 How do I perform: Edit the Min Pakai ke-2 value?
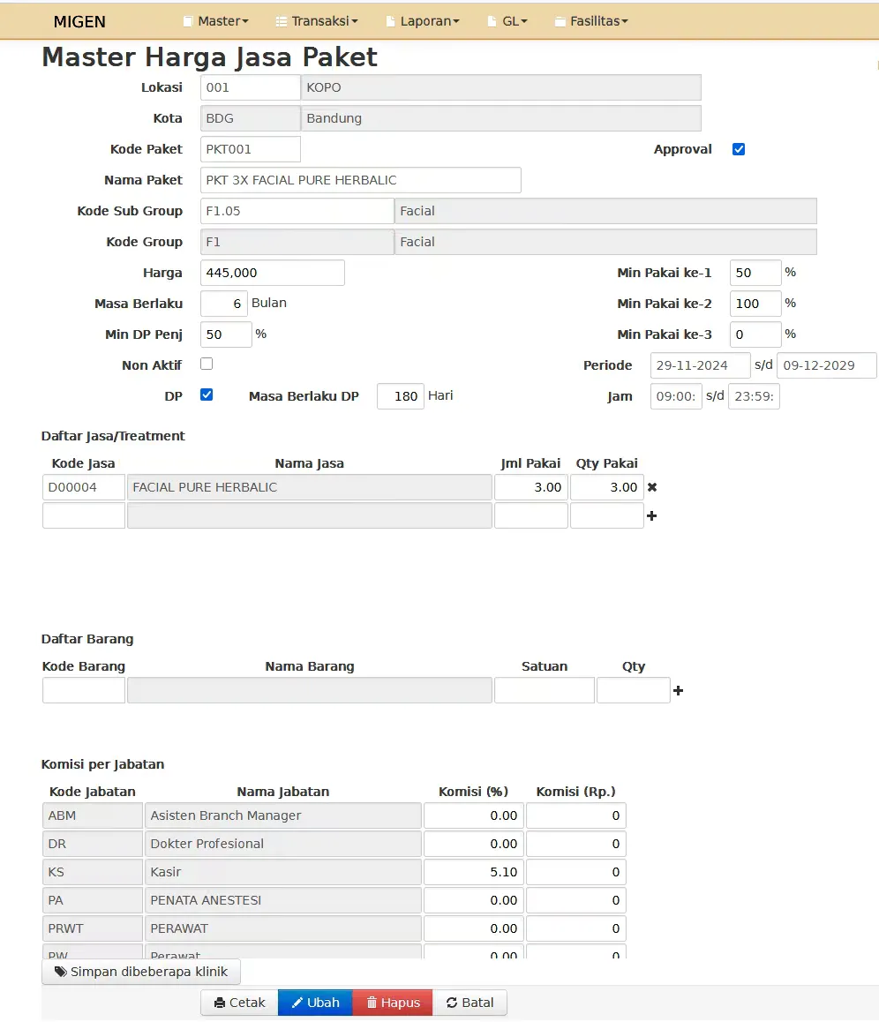(755, 304)
